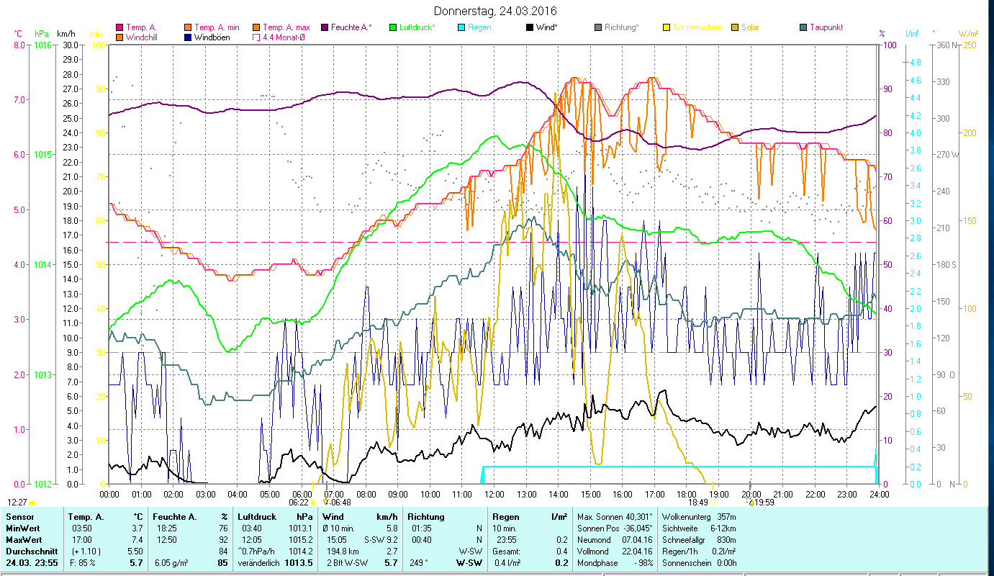
Task: Click the Wolkenunterg 357m entry
Action: (x=698, y=517)
